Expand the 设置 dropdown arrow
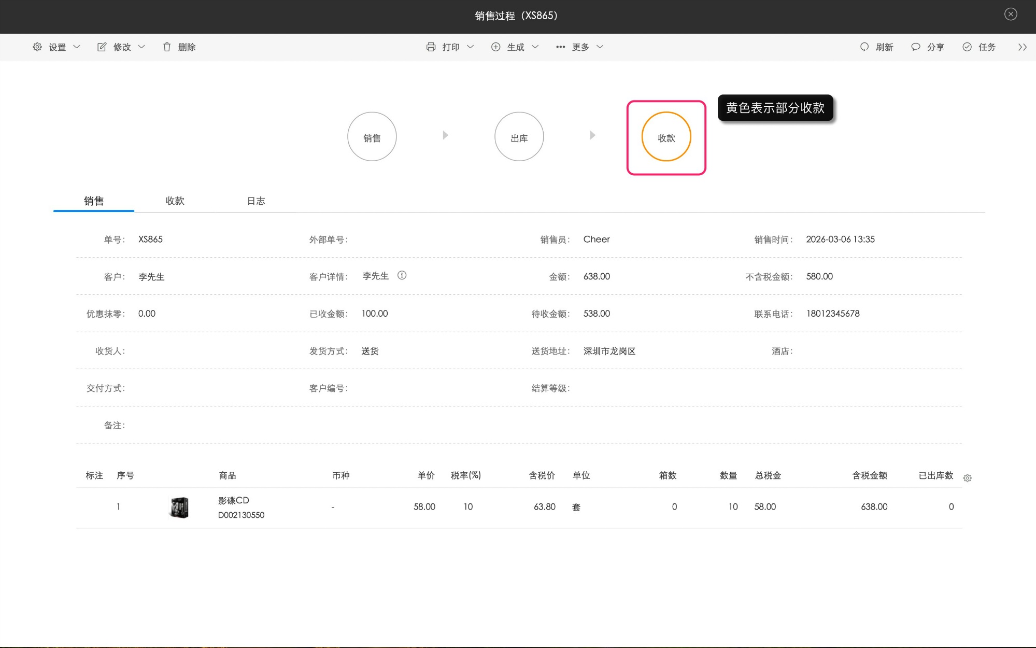The height and width of the screenshot is (648, 1036). (x=77, y=47)
